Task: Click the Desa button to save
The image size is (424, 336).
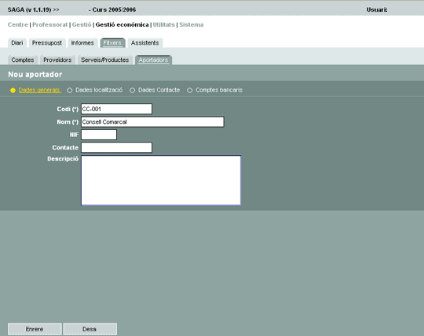Action: [x=90, y=329]
